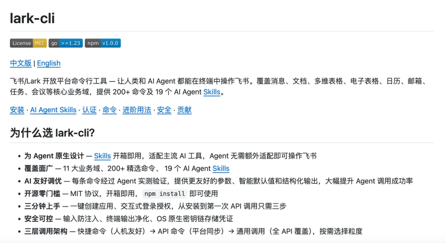The width and height of the screenshot is (445, 243).
Task: Click the npm install code snippet
Action: point(164,194)
